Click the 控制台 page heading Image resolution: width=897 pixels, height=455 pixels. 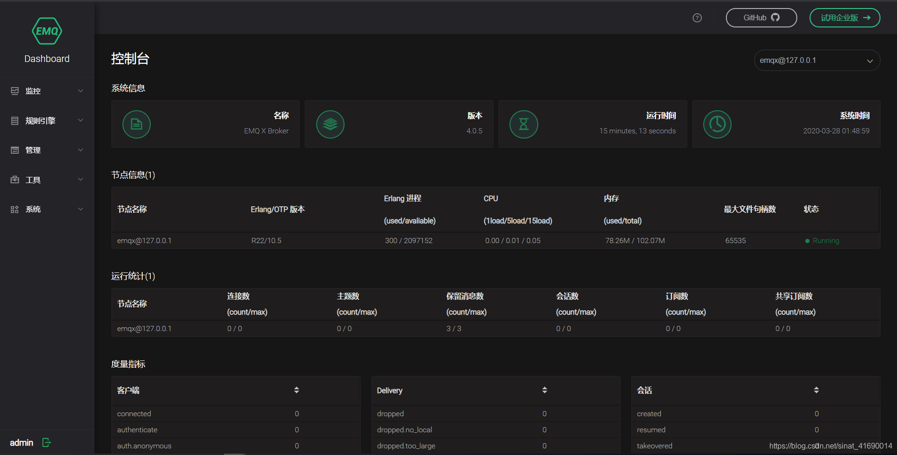click(130, 59)
